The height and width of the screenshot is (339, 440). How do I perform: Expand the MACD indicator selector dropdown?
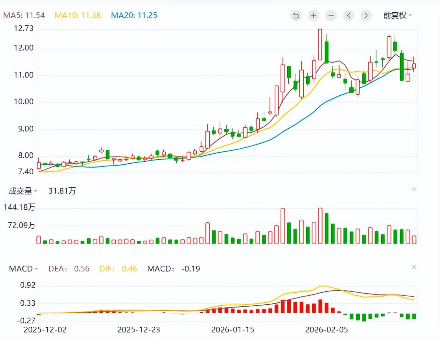tap(24, 269)
